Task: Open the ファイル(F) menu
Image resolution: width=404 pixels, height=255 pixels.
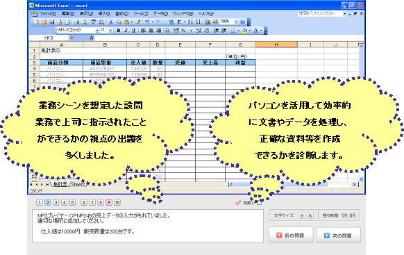Action: pyautogui.click(x=48, y=13)
